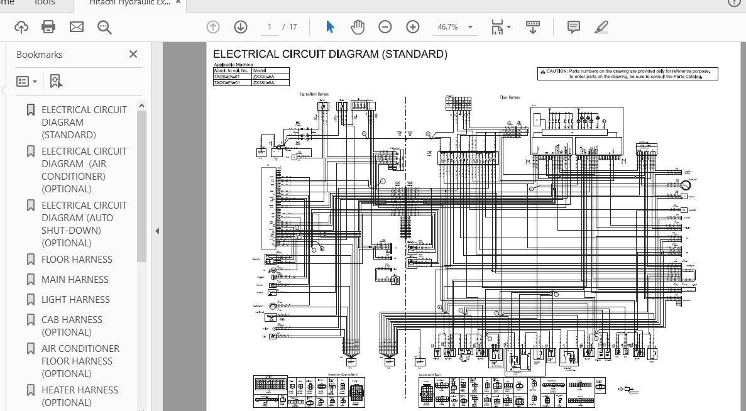
Task: Zoom out with minus icon
Action: tap(385, 27)
